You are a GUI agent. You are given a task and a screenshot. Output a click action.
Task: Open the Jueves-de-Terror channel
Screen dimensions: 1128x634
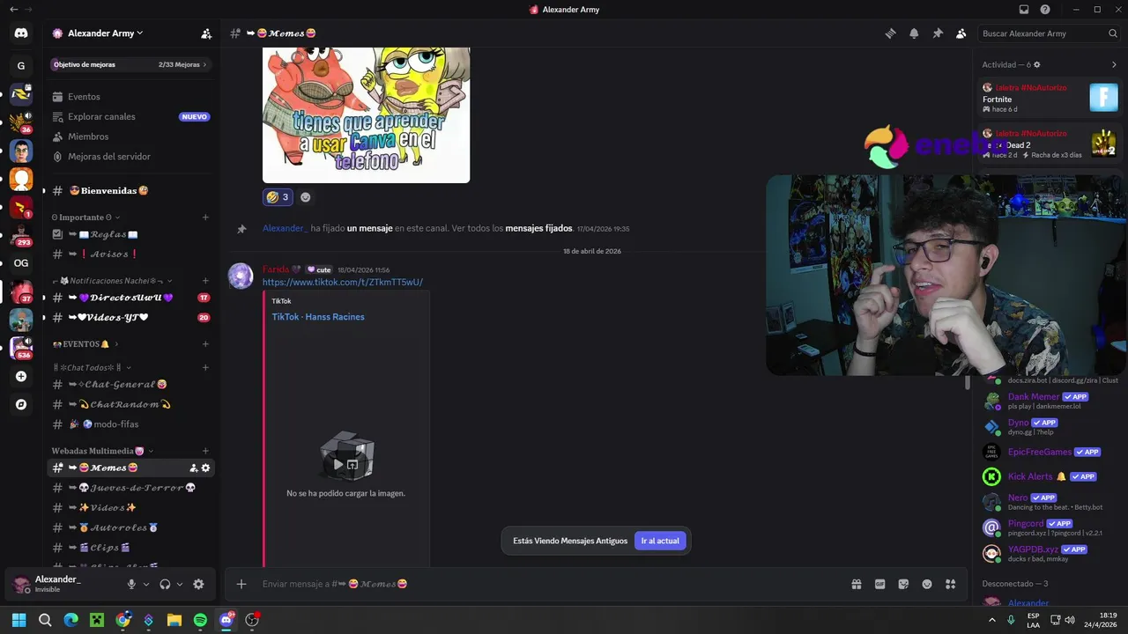(x=130, y=488)
